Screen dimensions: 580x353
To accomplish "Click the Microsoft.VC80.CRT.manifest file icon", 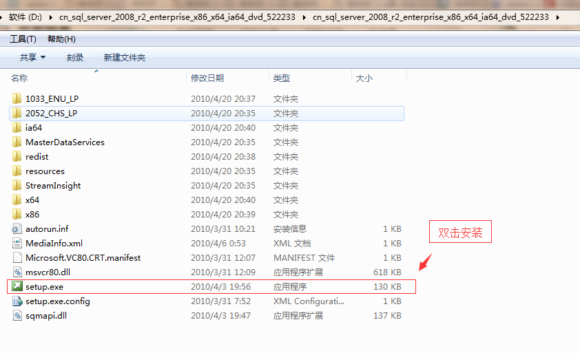I will [x=17, y=257].
